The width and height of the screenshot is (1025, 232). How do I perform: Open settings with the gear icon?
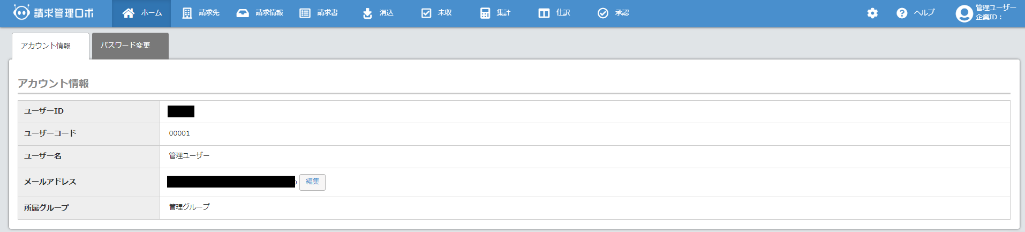[x=872, y=13]
